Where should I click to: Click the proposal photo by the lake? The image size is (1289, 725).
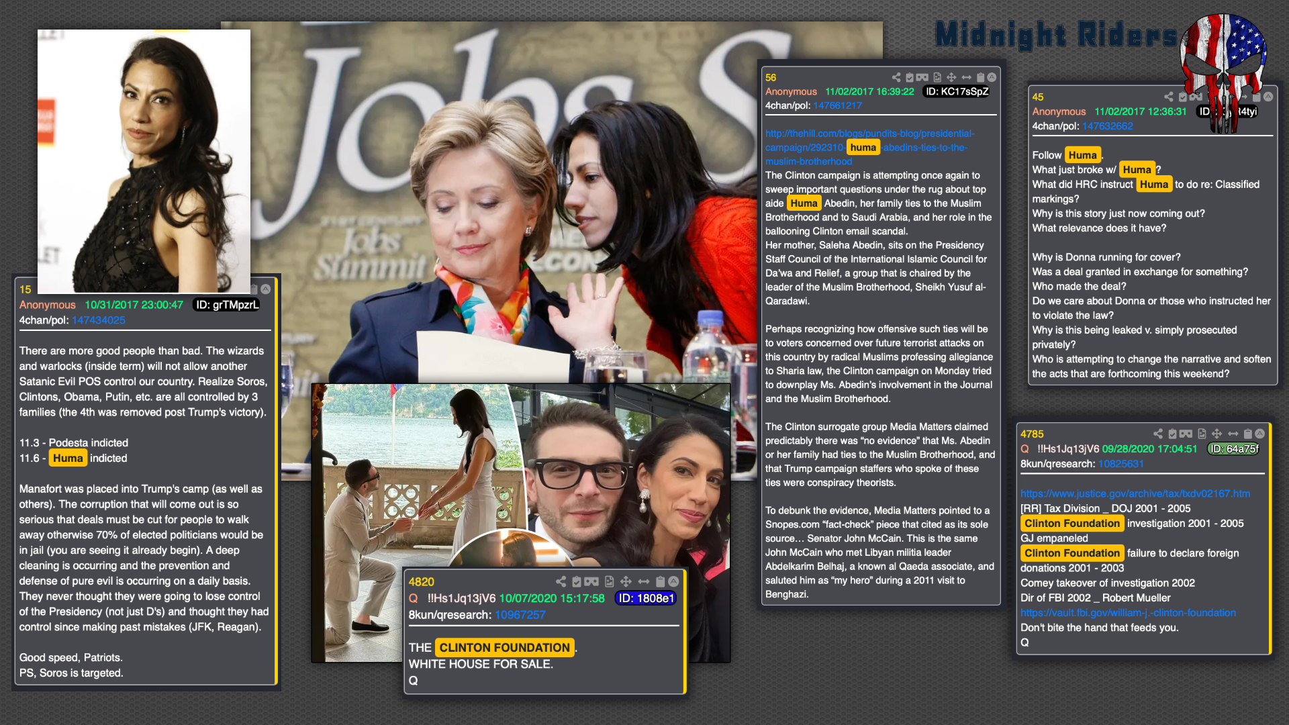click(420, 524)
